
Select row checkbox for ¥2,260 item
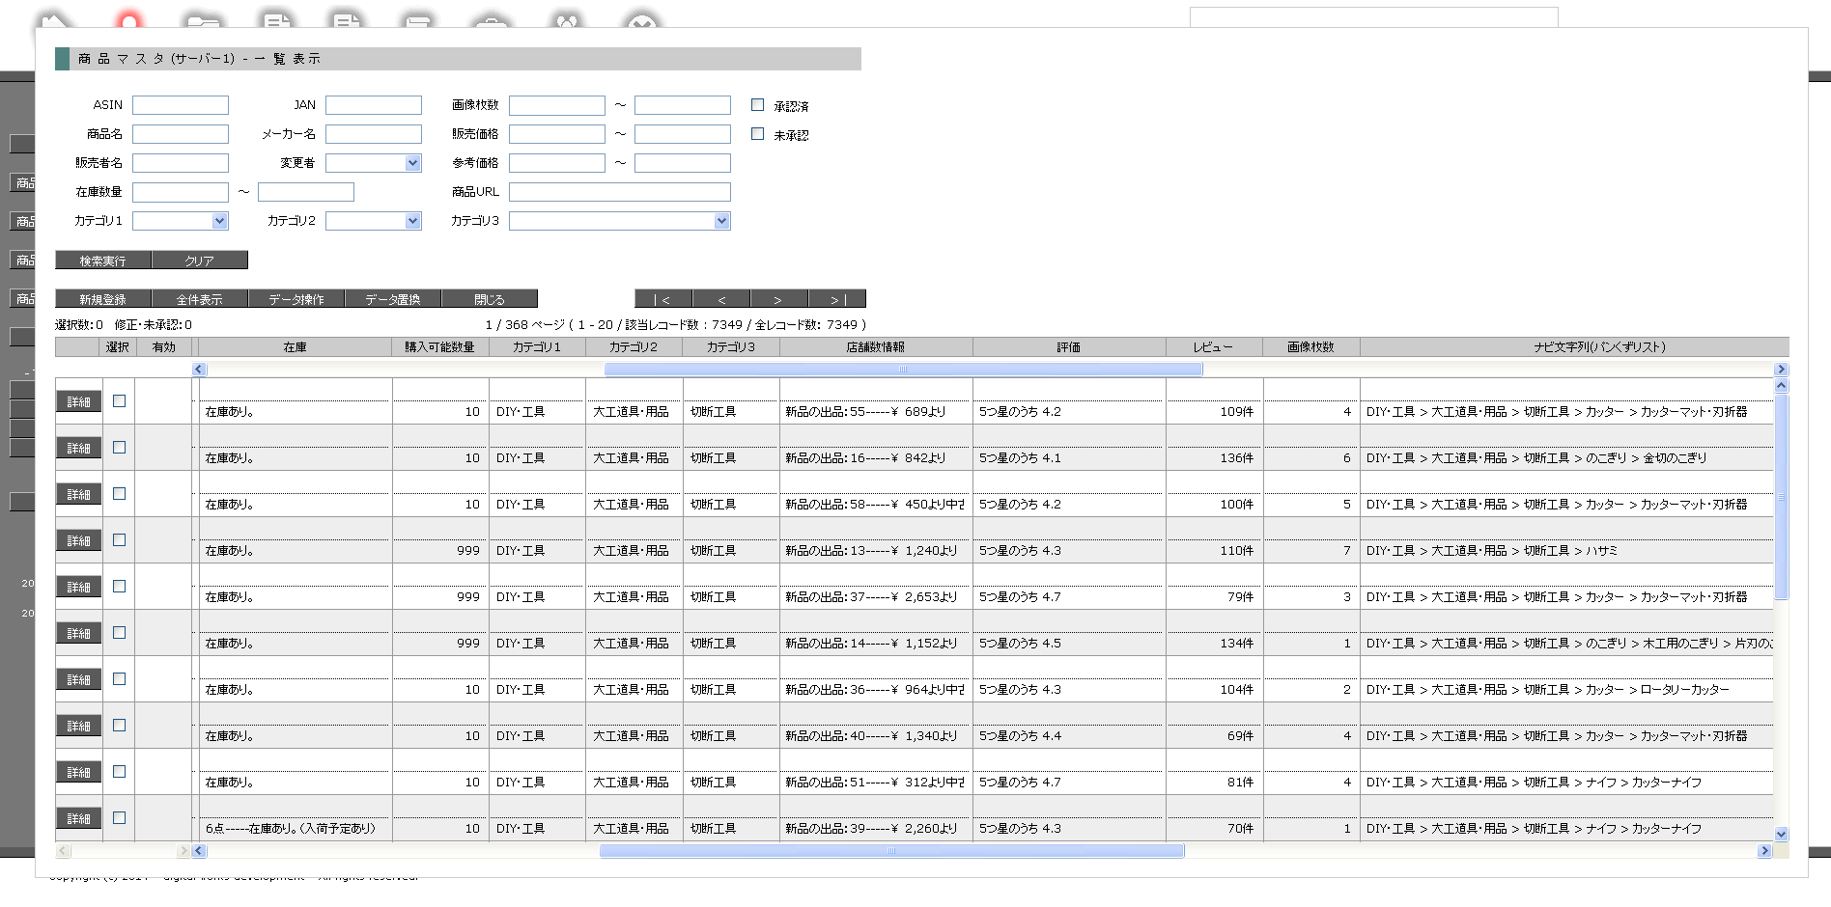pyautogui.click(x=119, y=817)
